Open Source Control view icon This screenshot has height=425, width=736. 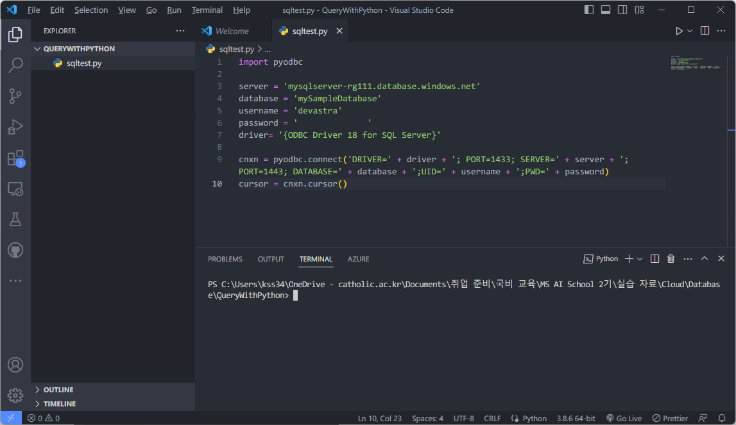click(15, 96)
